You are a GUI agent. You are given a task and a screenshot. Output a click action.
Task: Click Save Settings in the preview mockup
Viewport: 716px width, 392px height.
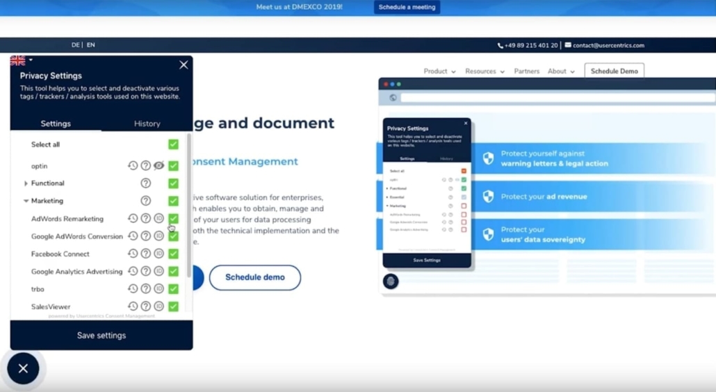(427, 260)
